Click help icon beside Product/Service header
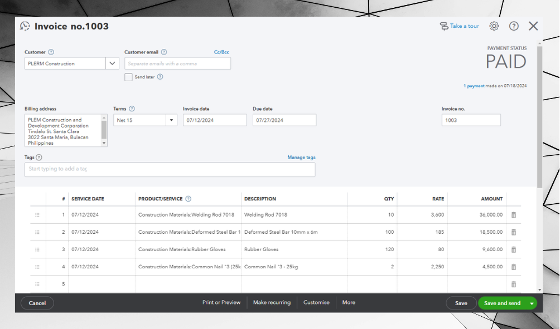 point(188,199)
